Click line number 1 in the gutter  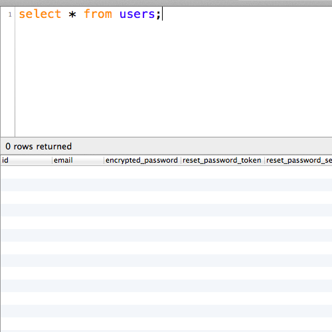click(x=10, y=15)
